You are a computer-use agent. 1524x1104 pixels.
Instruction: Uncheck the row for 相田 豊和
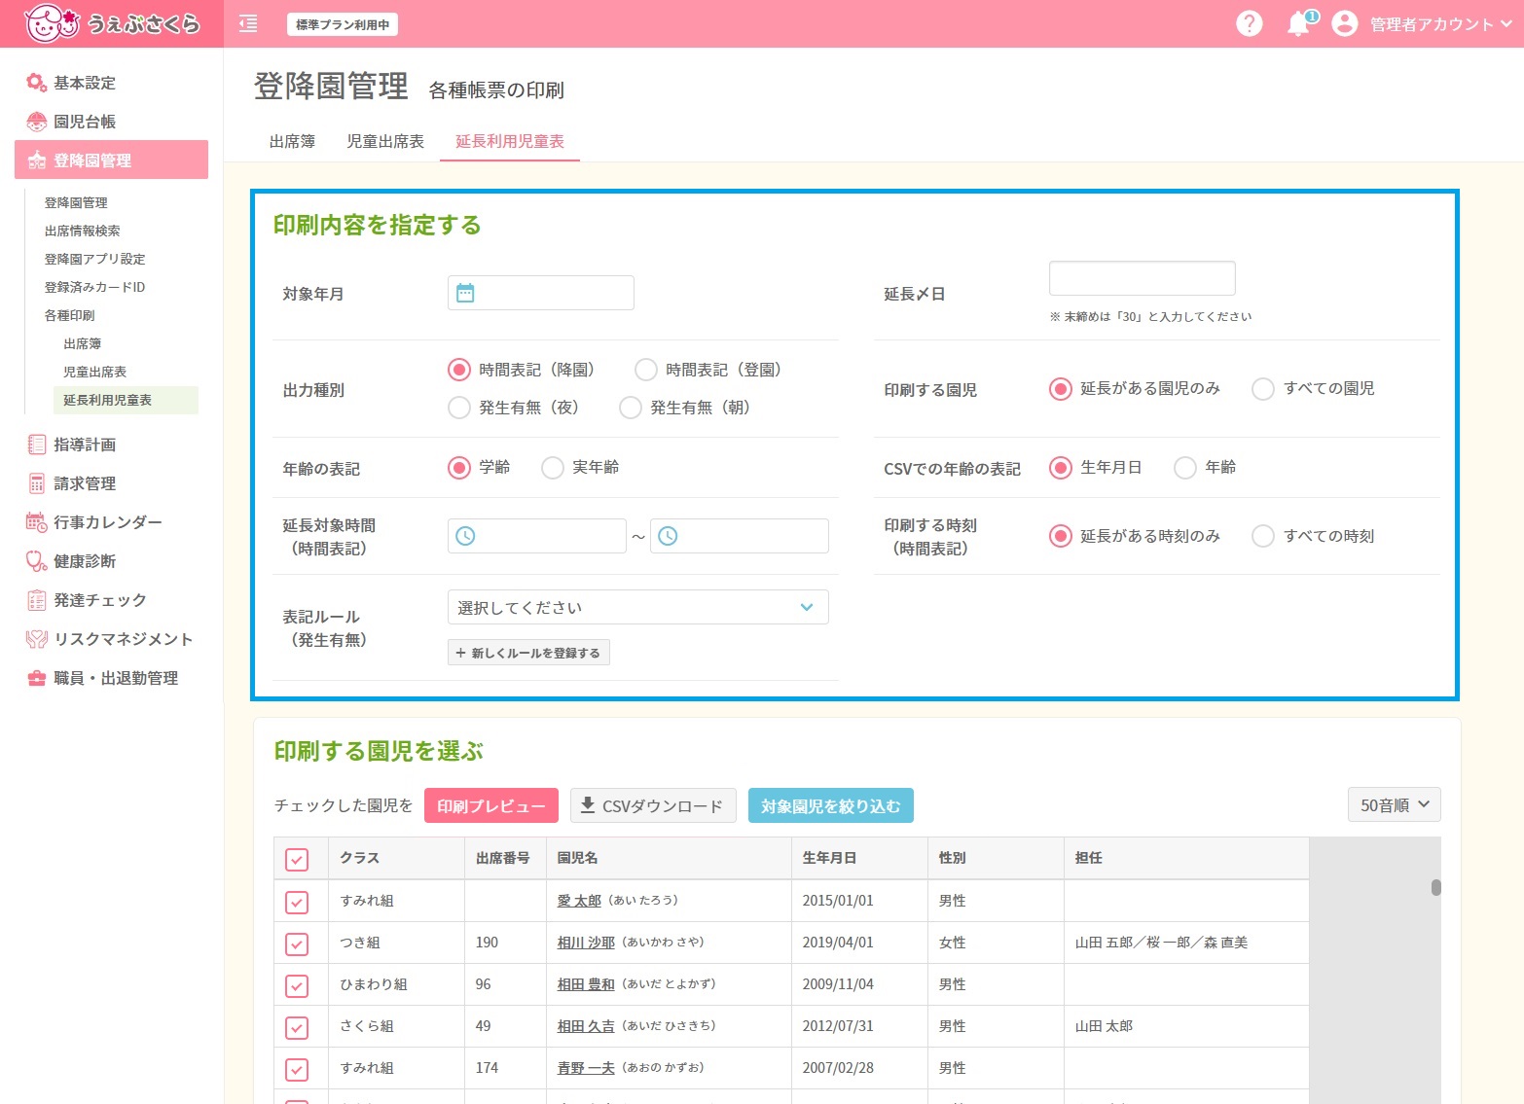297,985
